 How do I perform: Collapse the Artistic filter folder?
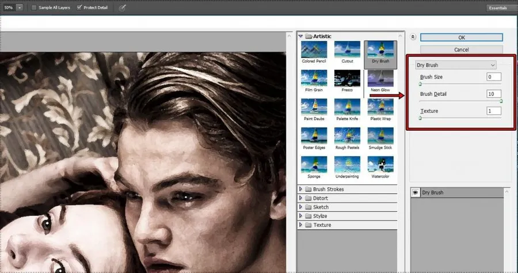coord(300,36)
